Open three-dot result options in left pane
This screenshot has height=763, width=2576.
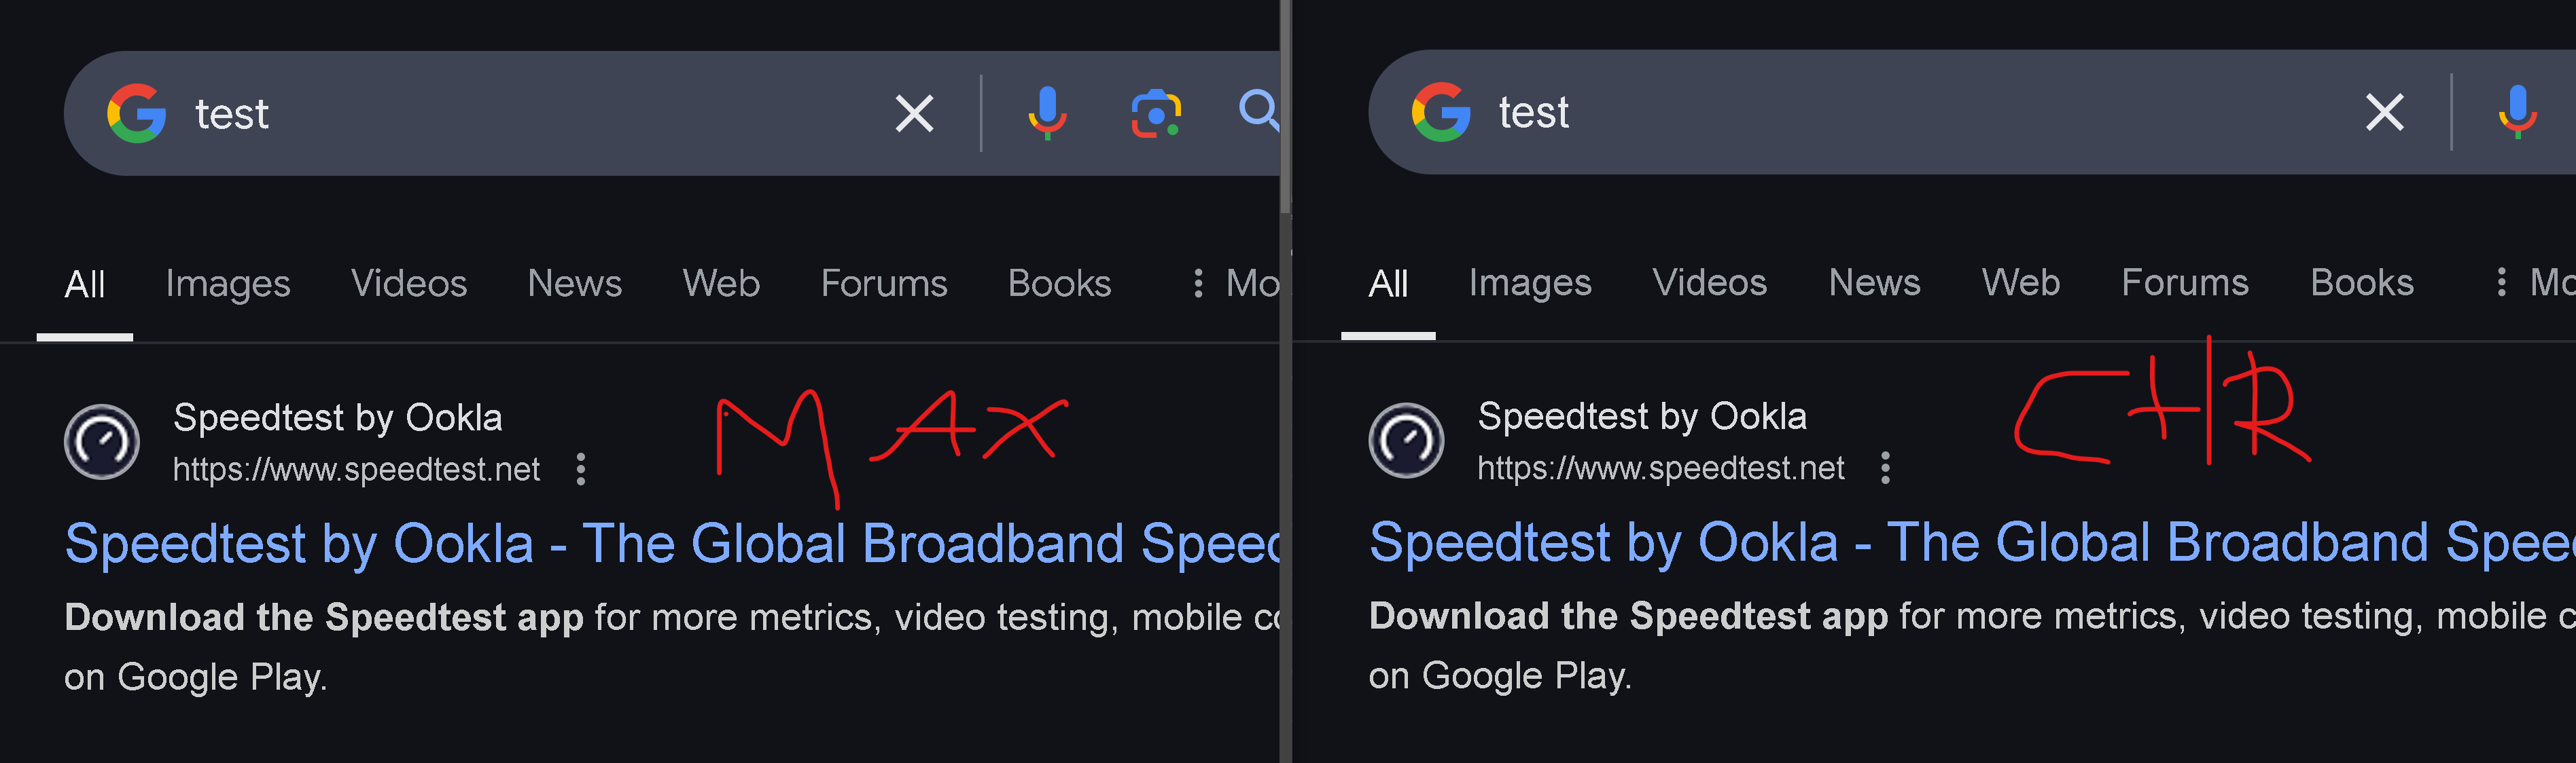tap(581, 469)
